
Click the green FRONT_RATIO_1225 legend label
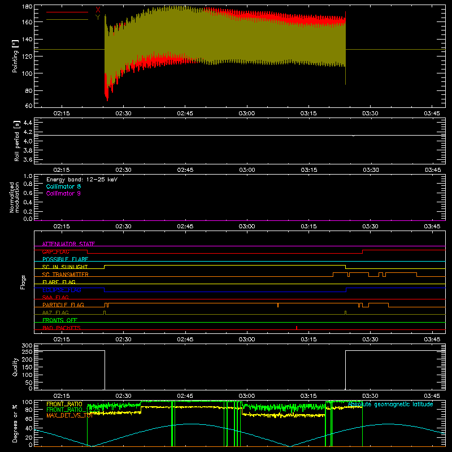click(73, 410)
